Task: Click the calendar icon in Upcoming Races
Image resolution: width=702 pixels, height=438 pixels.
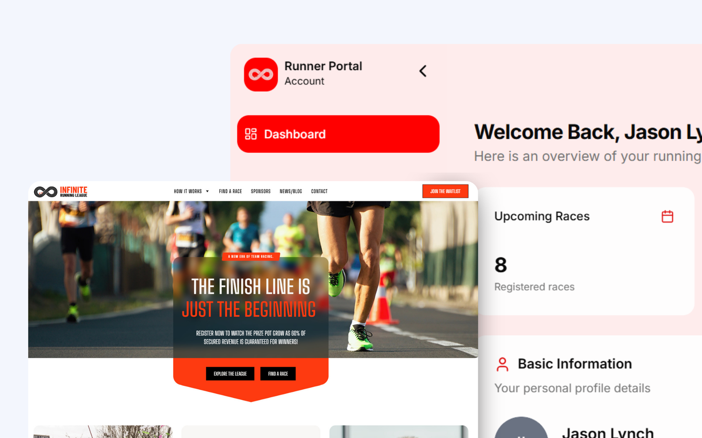Action: (667, 217)
